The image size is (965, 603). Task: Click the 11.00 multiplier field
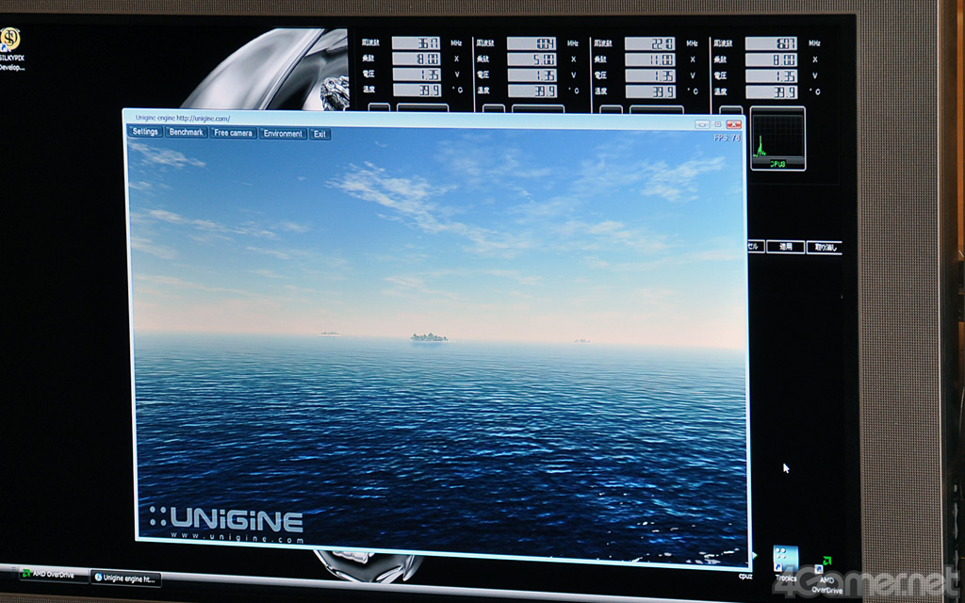650,60
